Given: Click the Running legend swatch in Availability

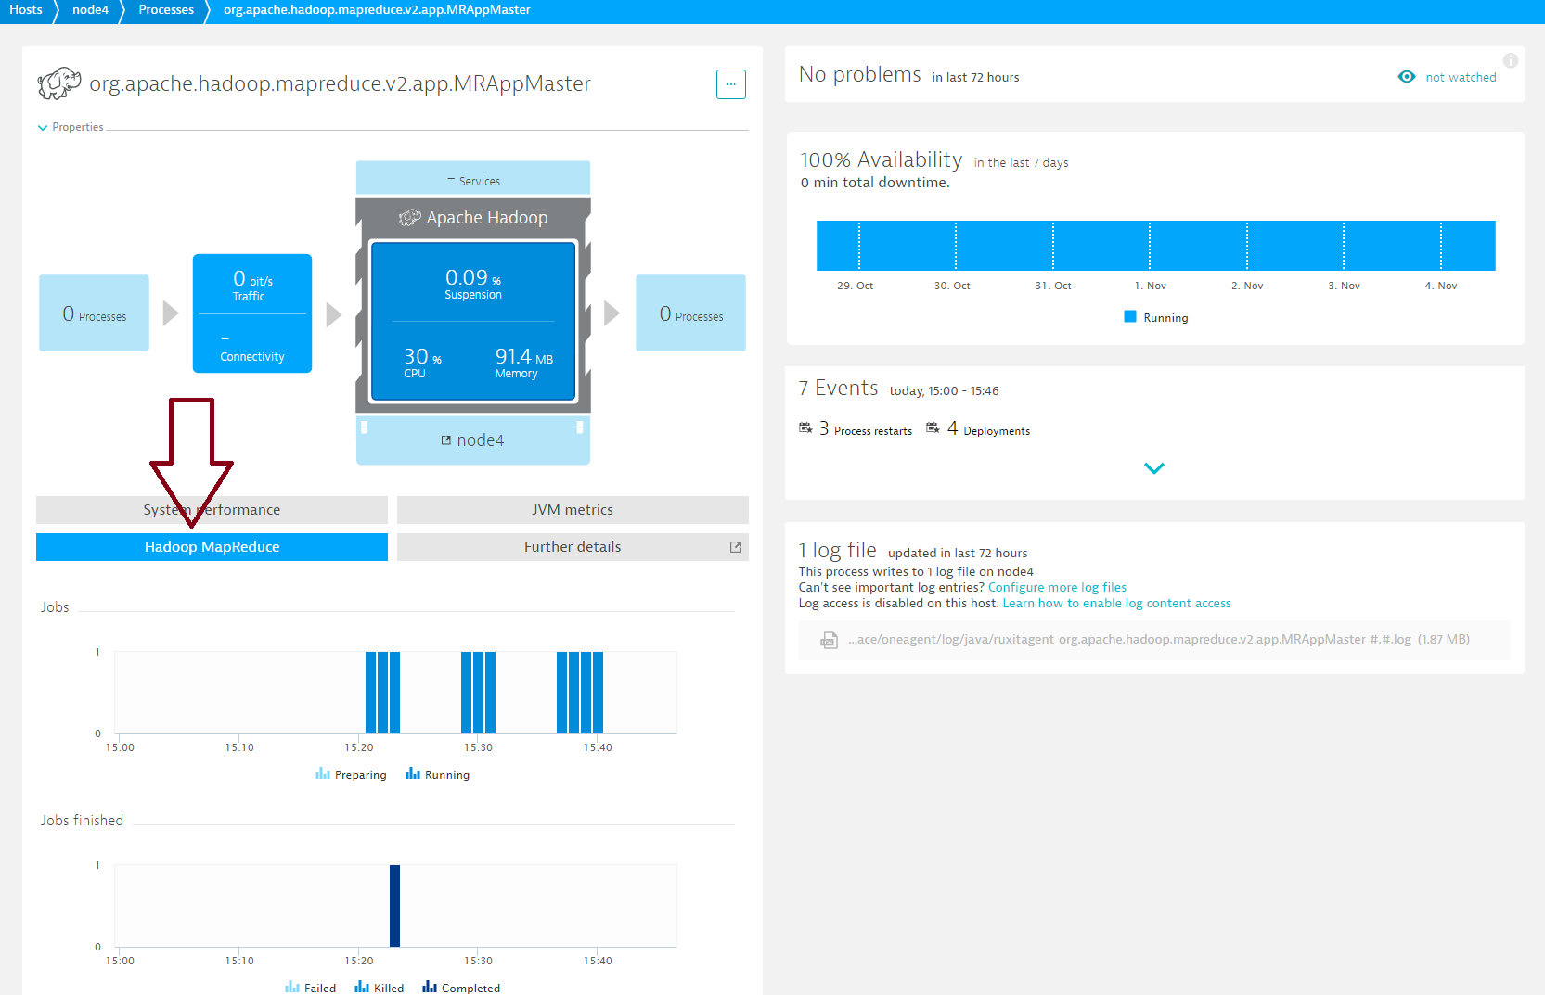Looking at the screenshot, I should 1130,316.
